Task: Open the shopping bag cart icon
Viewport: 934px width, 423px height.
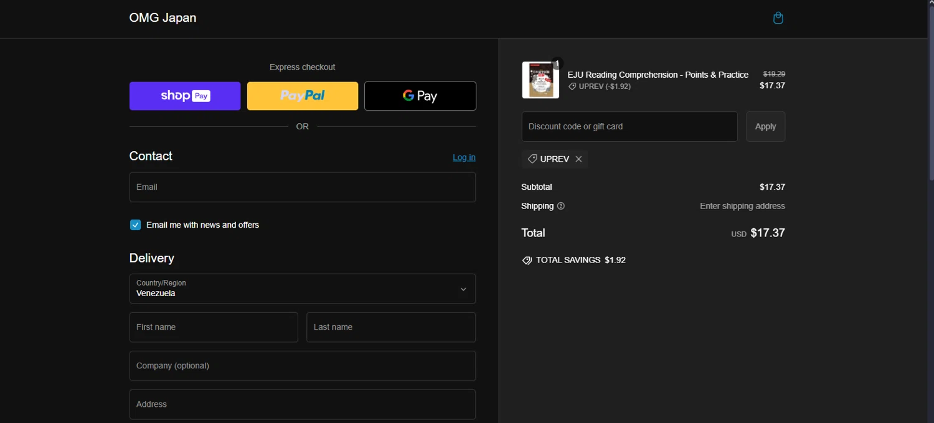Action: [778, 18]
